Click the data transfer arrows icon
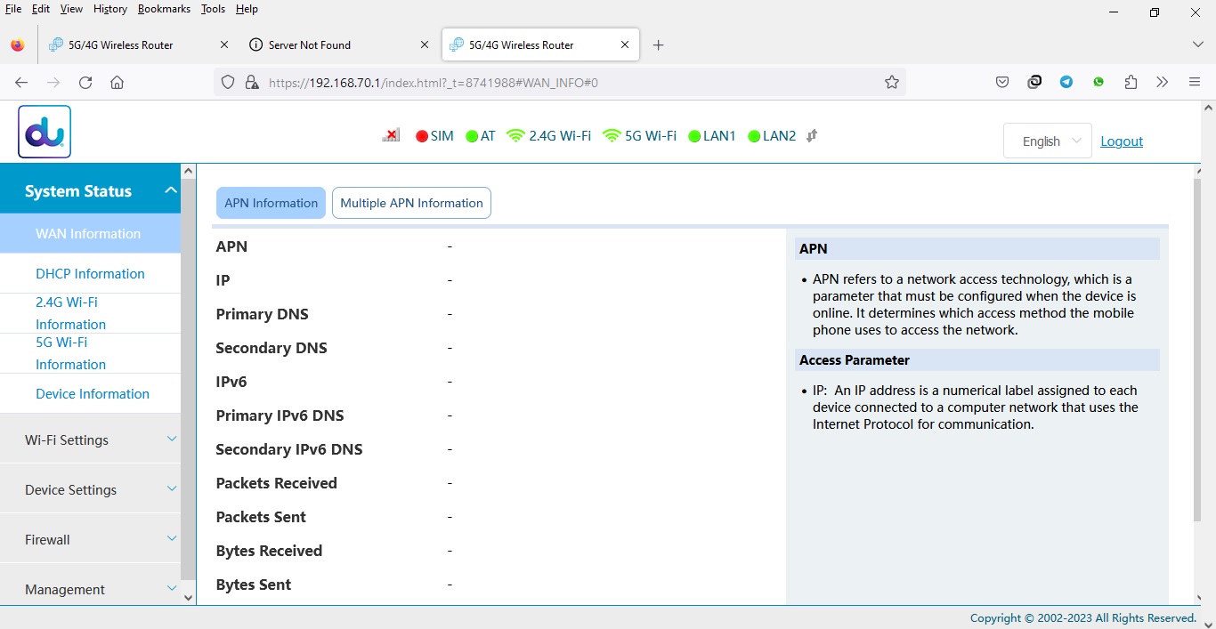Viewport: 1216px width, 629px height. [x=811, y=136]
